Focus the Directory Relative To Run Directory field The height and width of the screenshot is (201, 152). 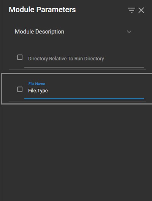pyautogui.click(x=84, y=59)
